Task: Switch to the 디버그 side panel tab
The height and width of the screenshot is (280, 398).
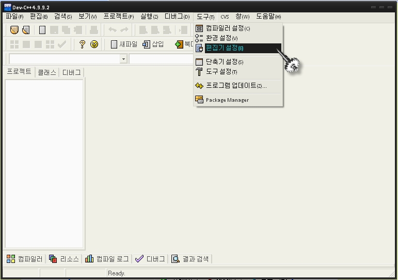Action: [x=72, y=73]
